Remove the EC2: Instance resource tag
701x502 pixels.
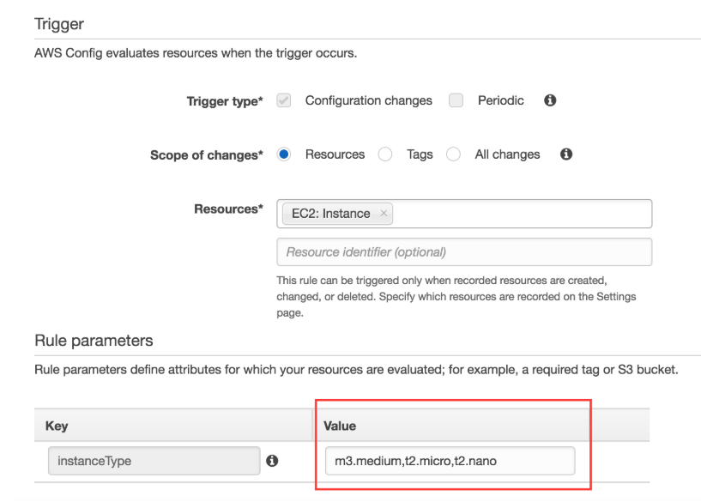[x=384, y=213]
